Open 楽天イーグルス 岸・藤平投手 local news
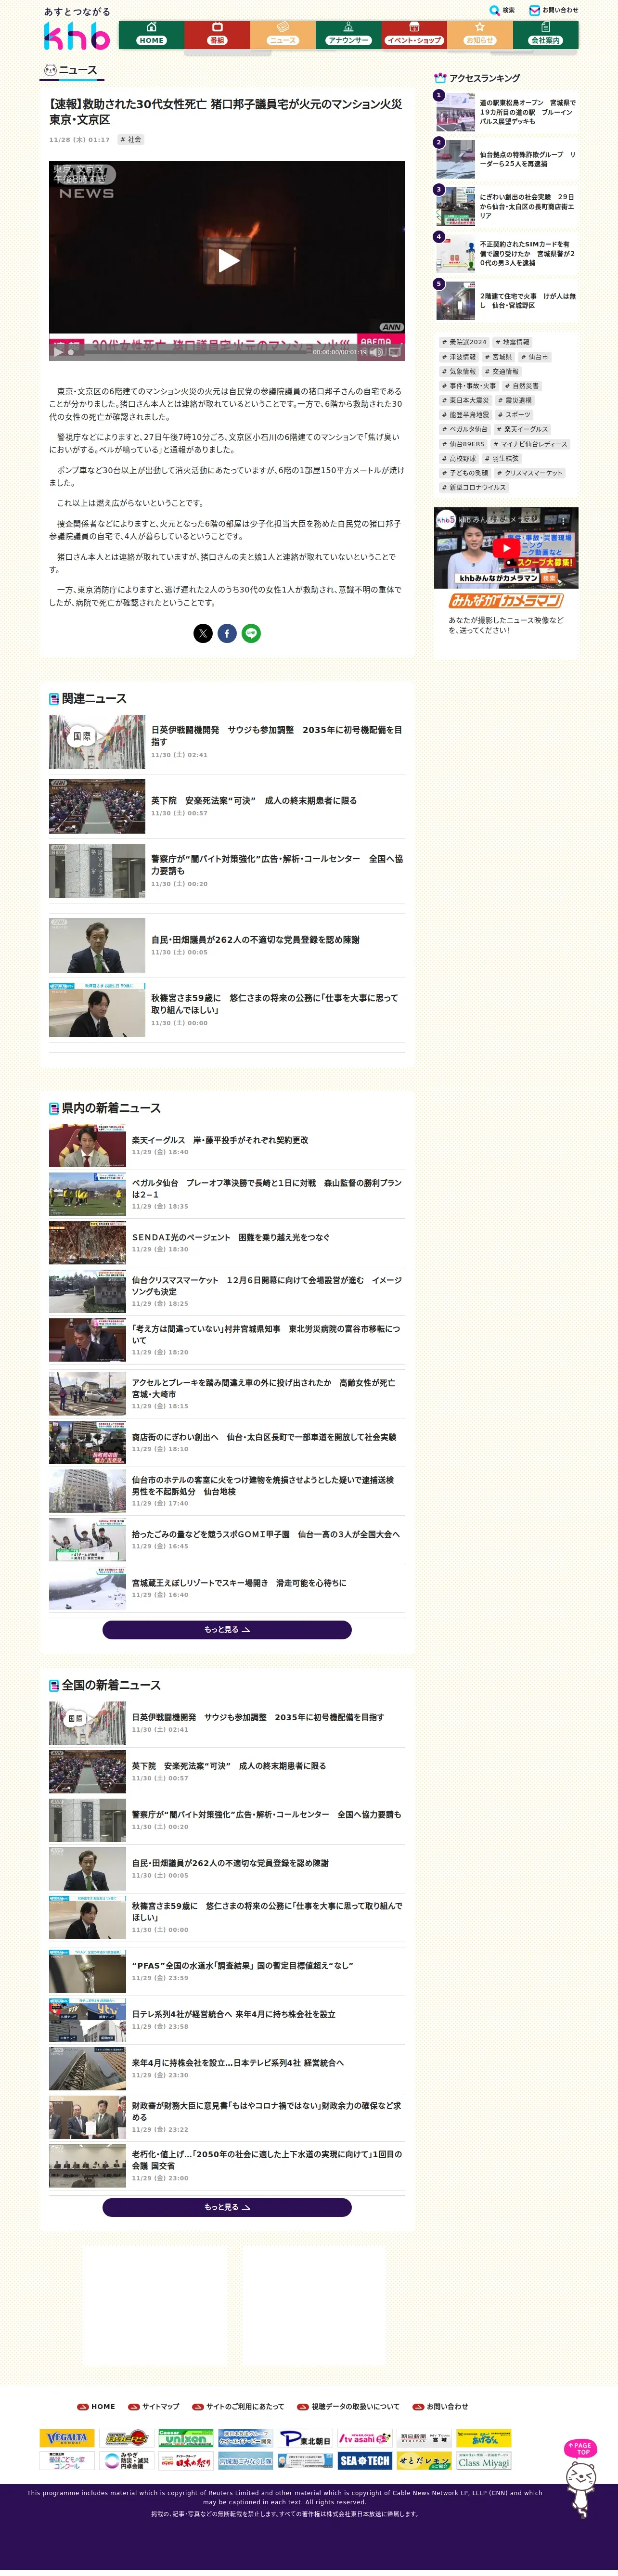This screenshot has width=618, height=2576. click(227, 1145)
